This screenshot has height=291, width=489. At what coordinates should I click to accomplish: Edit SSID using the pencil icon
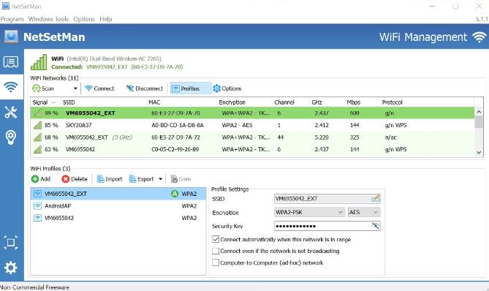tap(376, 198)
